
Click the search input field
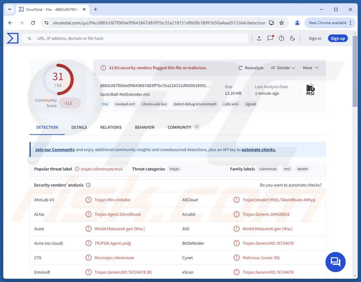coord(137,38)
